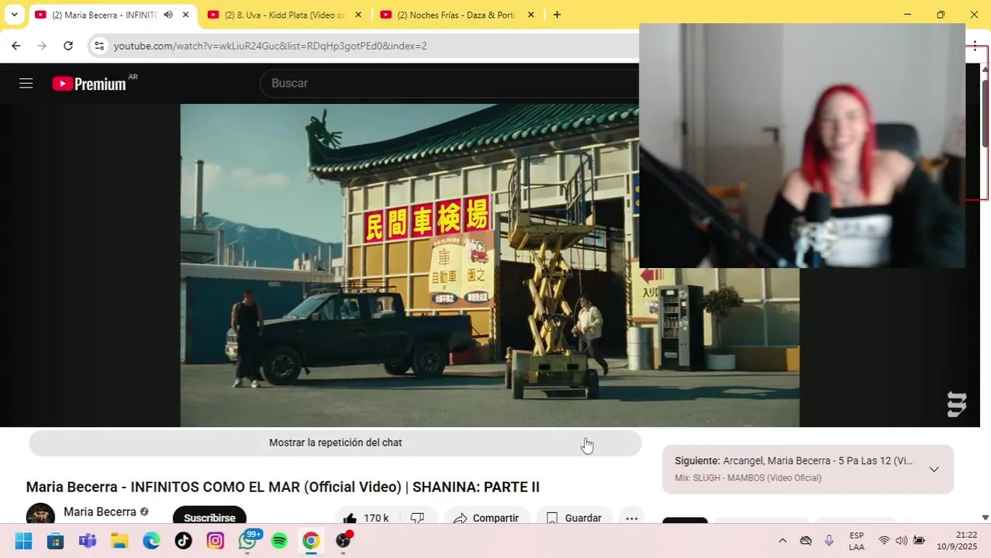Image resolution: width=991 pixels, height=558 pixels.
Task: Open Spotify from taskbar
Action: [x=279, y=541]
